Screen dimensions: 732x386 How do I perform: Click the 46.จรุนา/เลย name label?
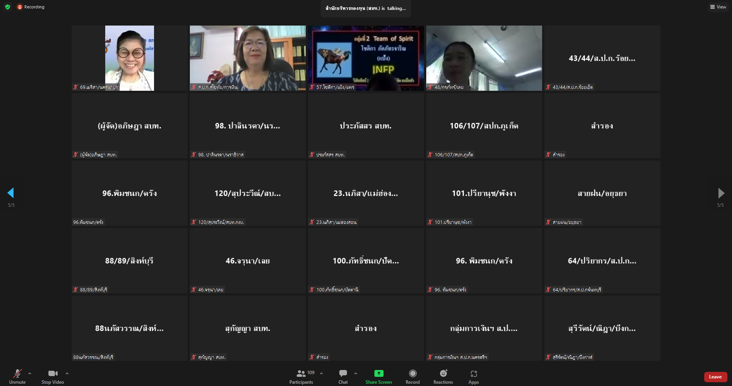coord(210,290)
